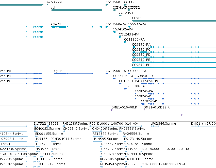Choose EST label GH02842.5prime
Viewport: 216px width, 168px height.
[x=76, y=129]
